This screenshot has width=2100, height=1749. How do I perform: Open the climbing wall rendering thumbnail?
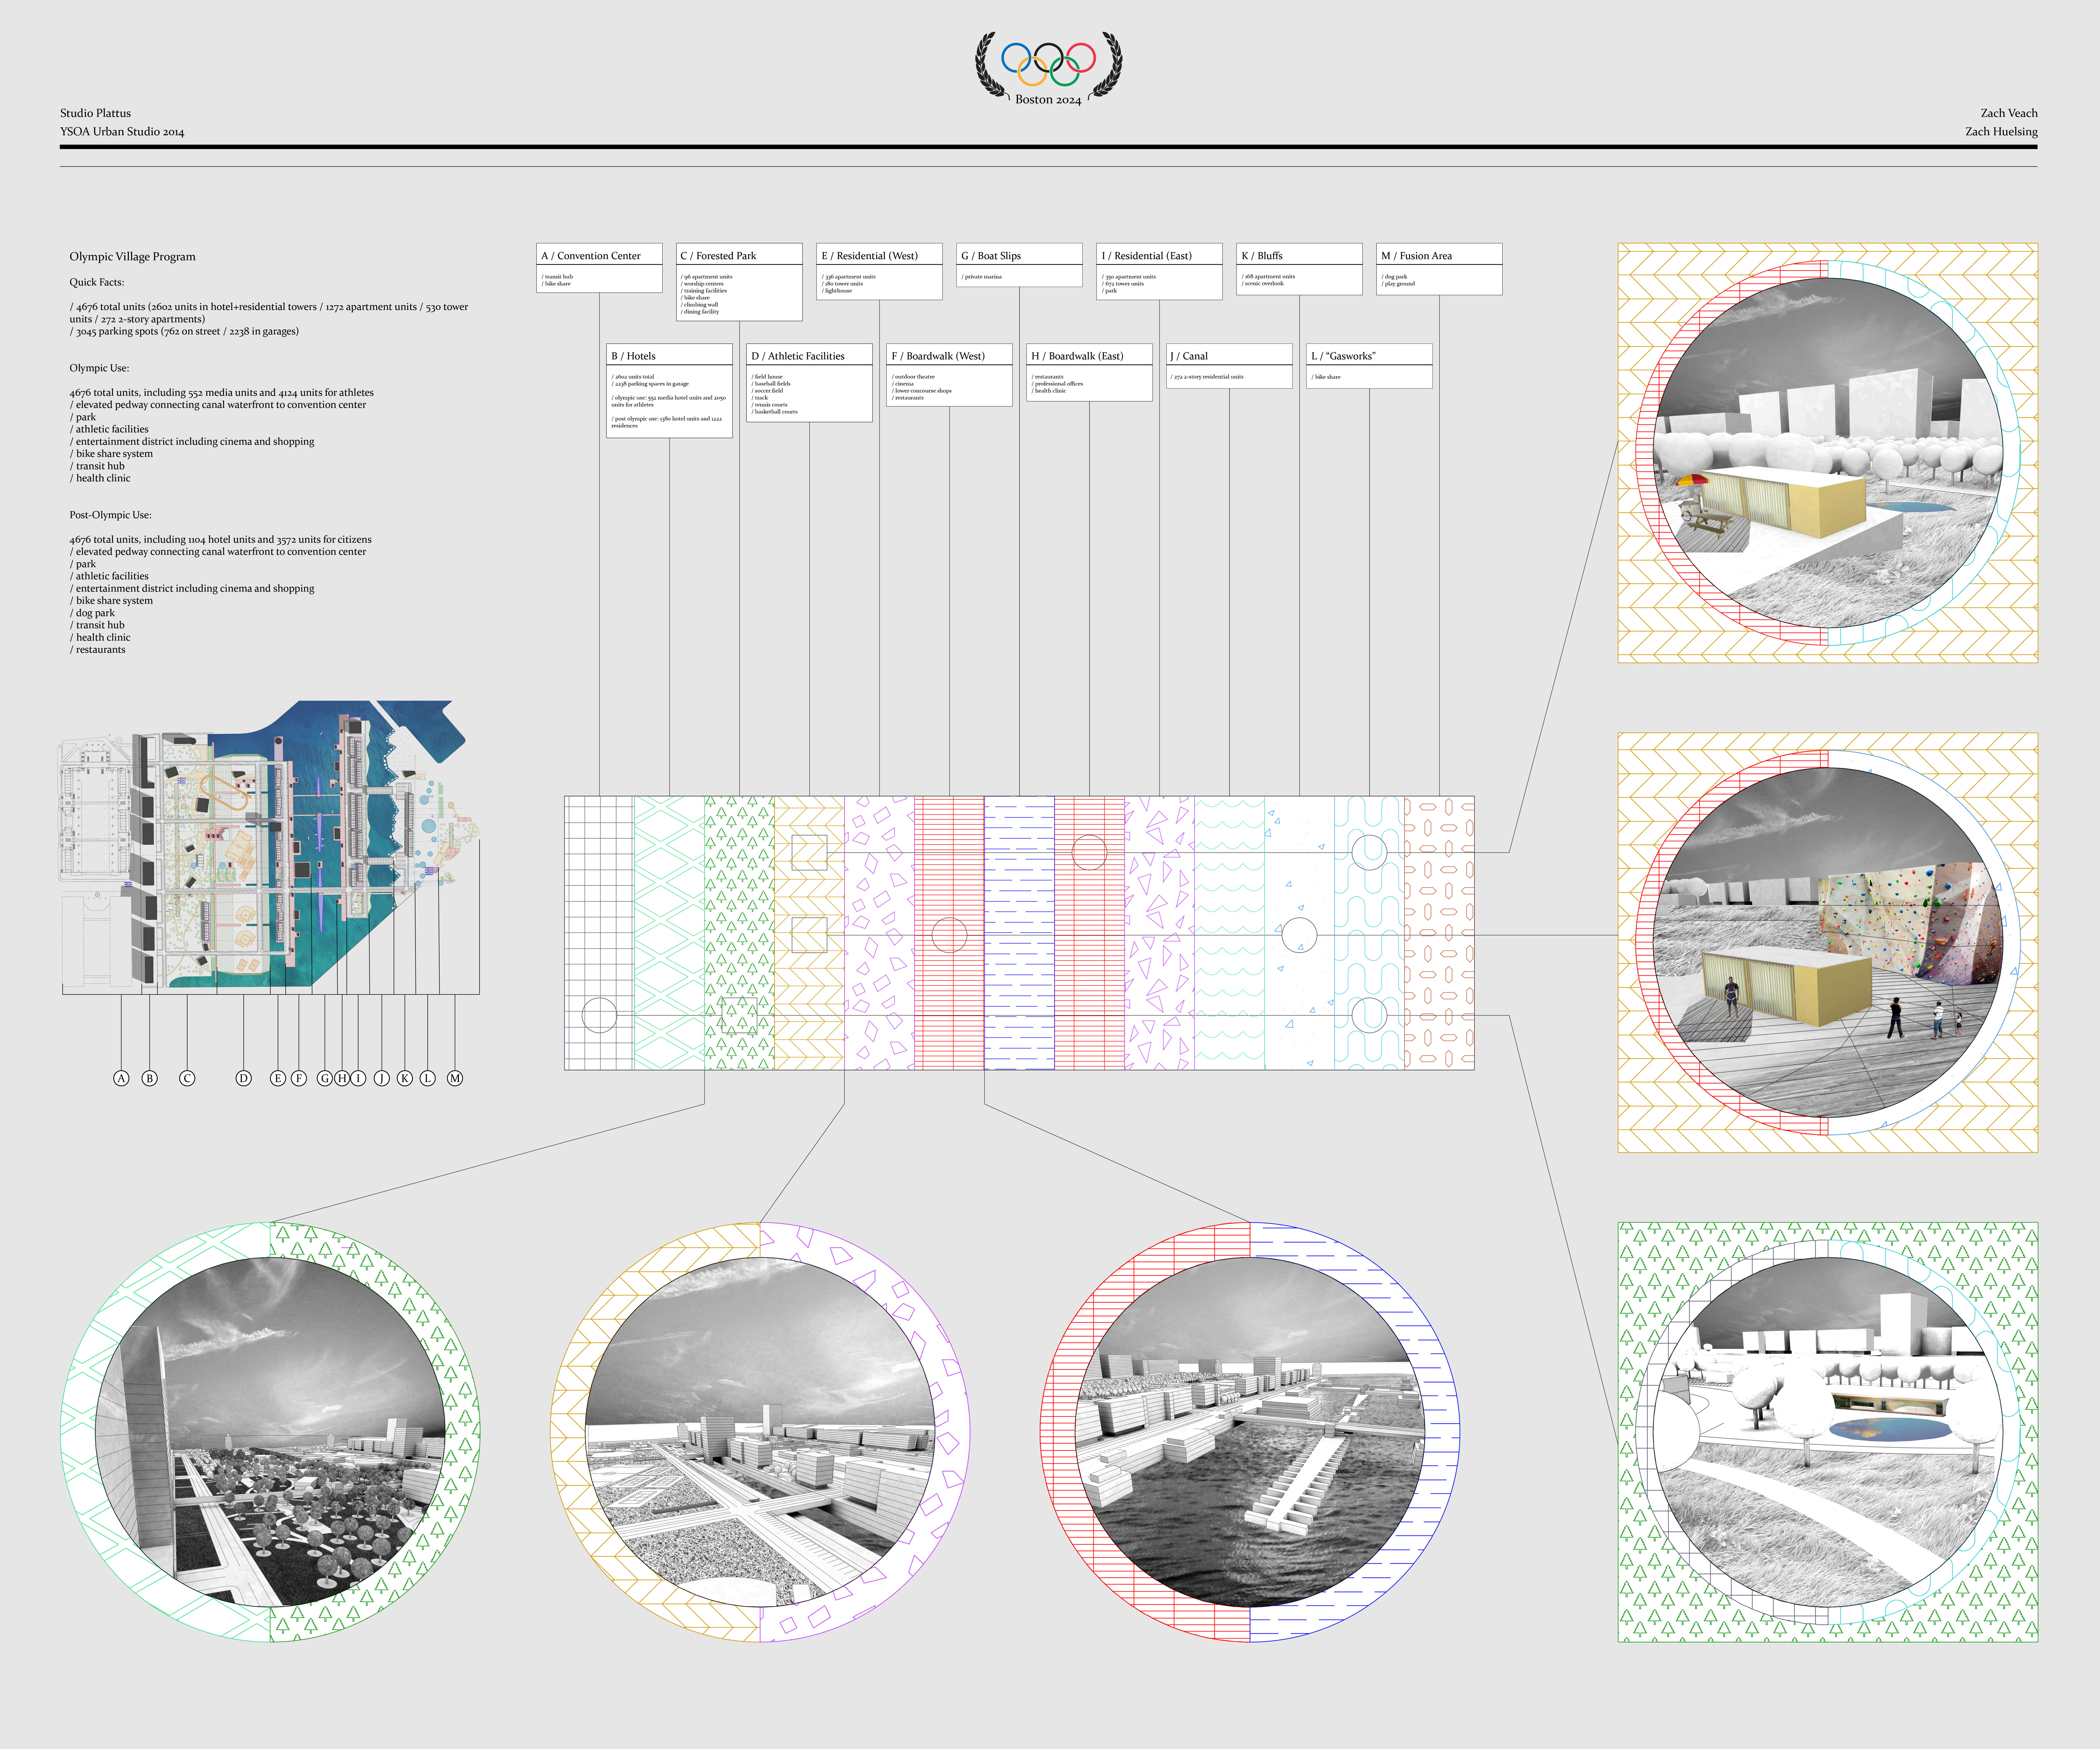pos(1827,943)
